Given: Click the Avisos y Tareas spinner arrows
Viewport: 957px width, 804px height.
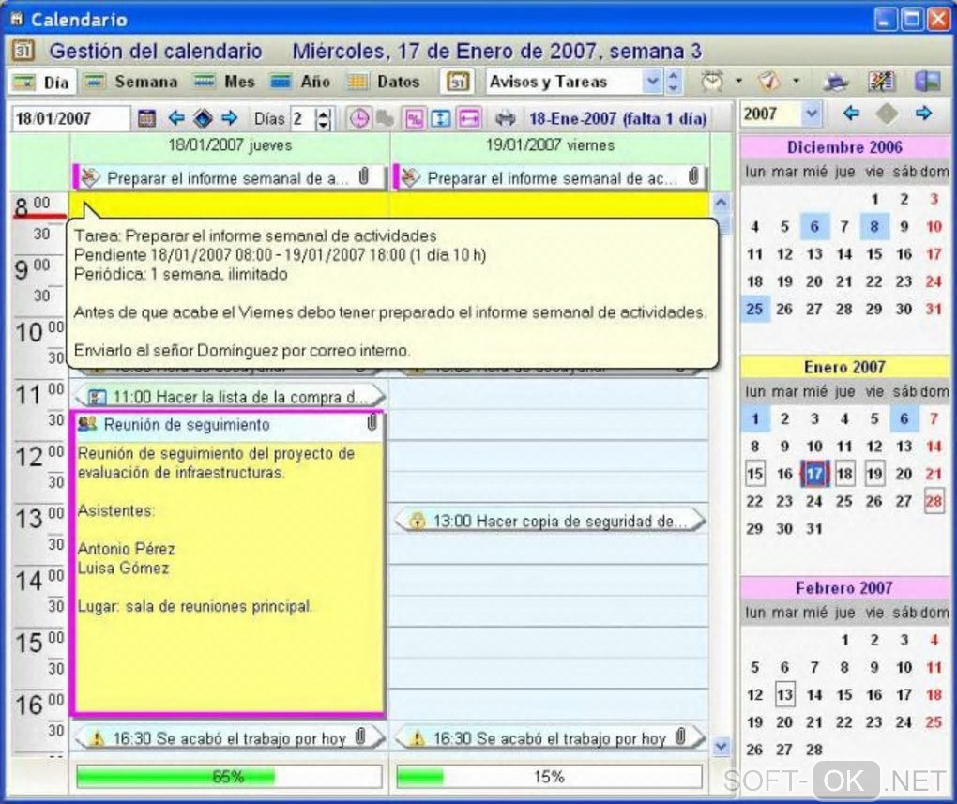Looking at the screenshot, I should coord(674,82).
